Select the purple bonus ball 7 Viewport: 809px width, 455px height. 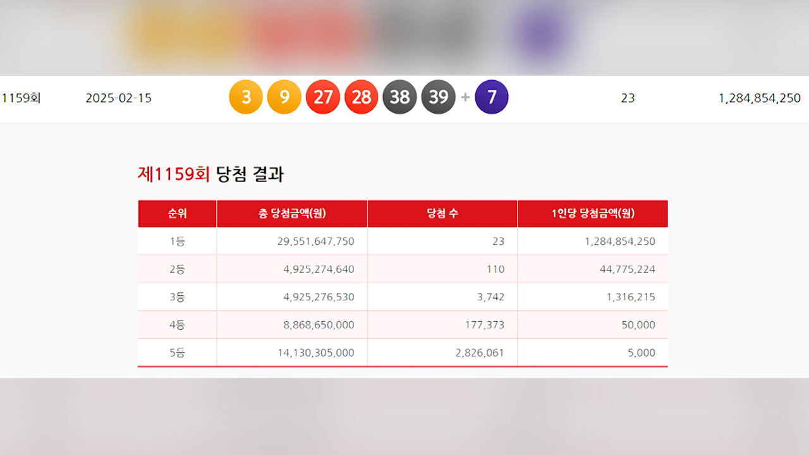click(491, 97)
